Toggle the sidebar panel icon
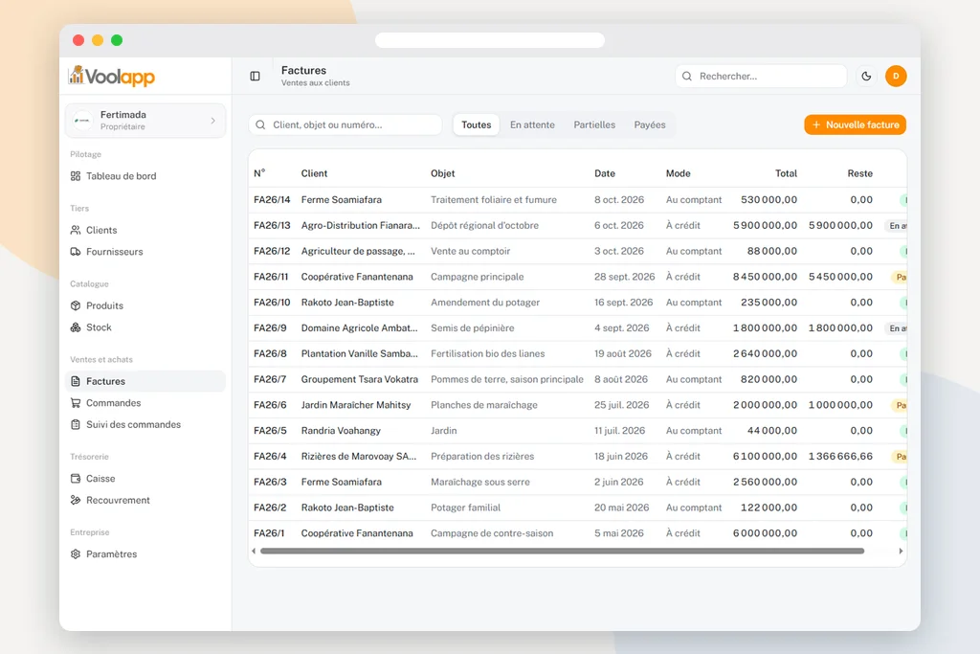980x654 pixels. click(x=255, y=77)
